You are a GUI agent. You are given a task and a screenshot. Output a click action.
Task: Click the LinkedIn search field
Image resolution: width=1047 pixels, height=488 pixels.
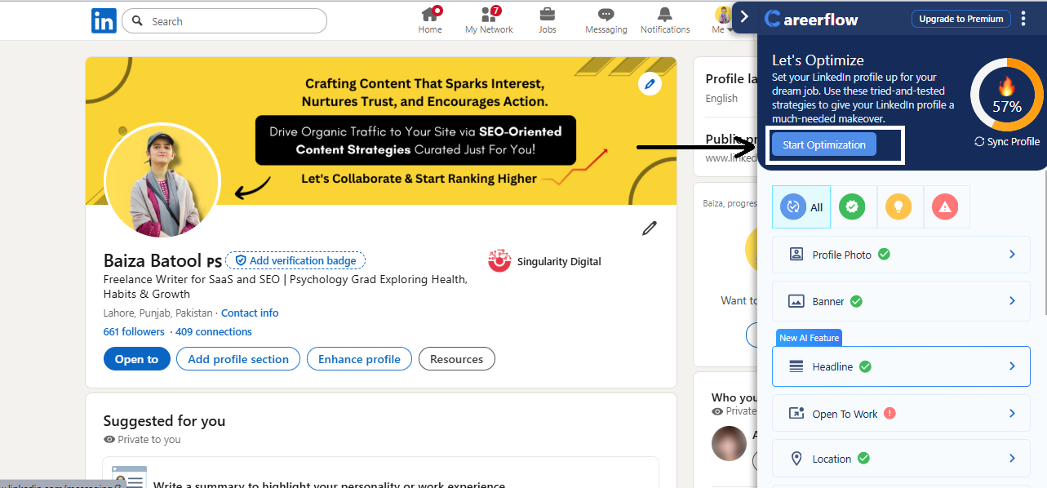pyautogui.click(x=224, y=21)
